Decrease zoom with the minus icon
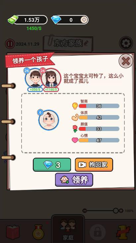This screenshot has height=243, width=136. coord(85,211)
